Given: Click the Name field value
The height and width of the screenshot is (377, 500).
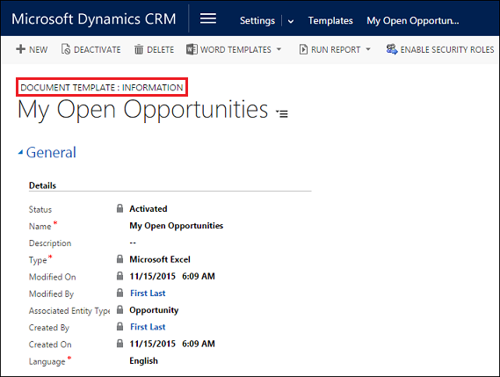Looking at the screenshot, I should [176, 226].
